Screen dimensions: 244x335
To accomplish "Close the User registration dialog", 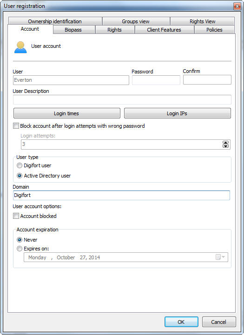I will pos(237,7).
